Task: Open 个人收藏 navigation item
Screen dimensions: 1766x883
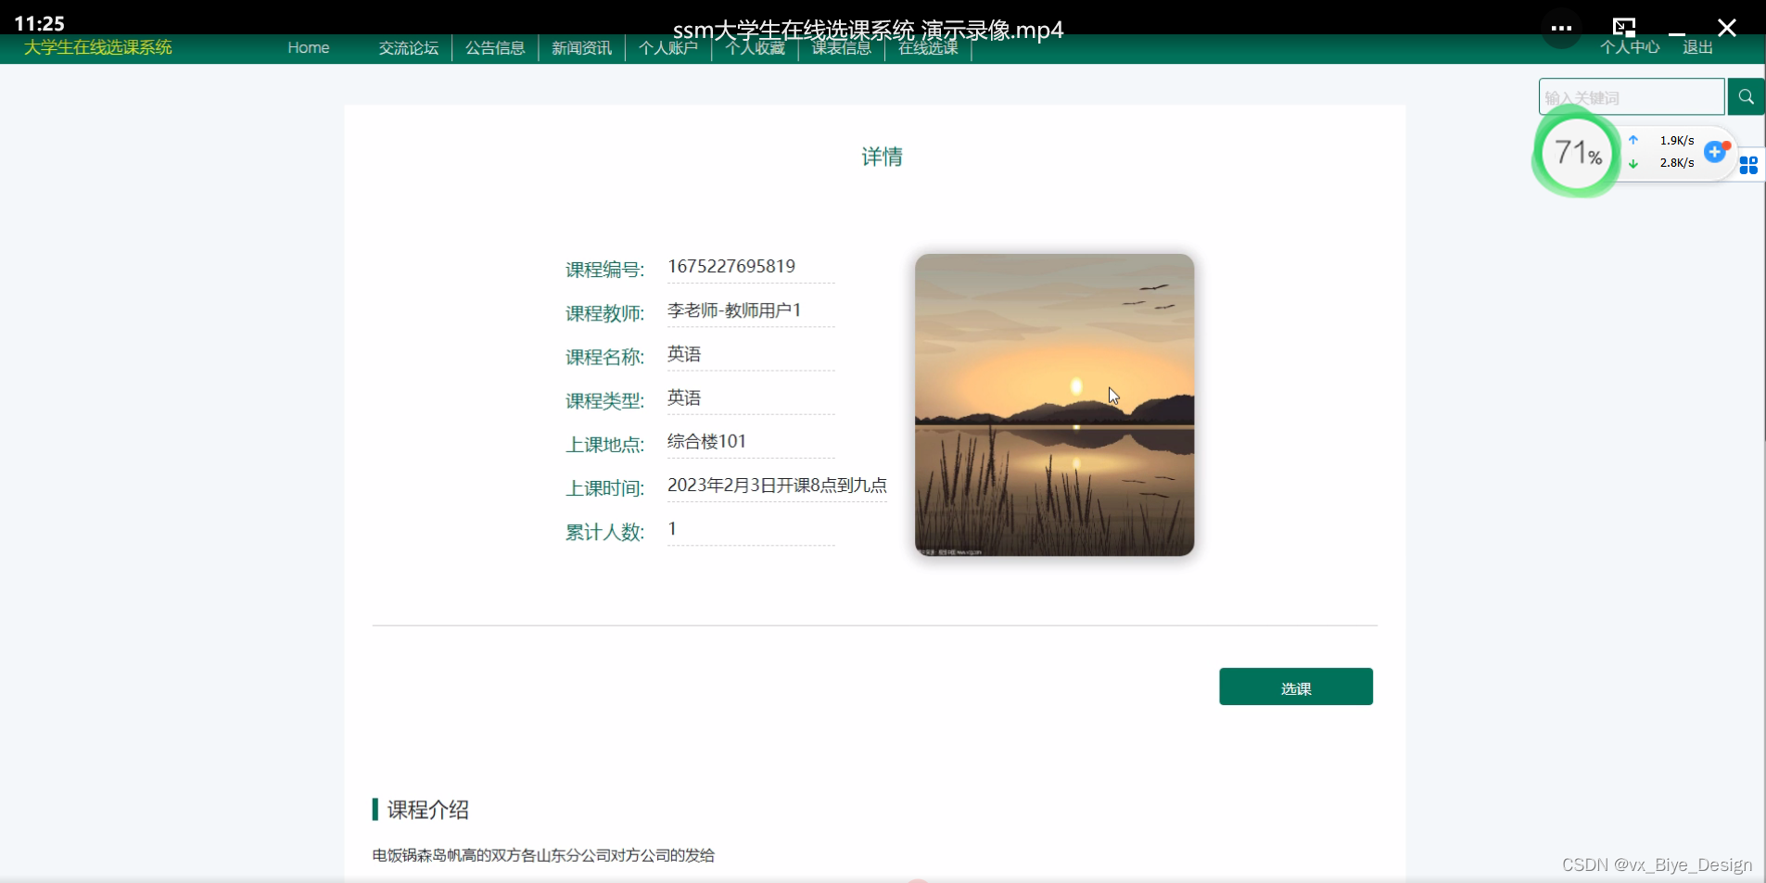Action: [756, 48]
